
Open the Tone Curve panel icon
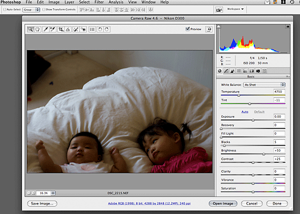[226, 71]
